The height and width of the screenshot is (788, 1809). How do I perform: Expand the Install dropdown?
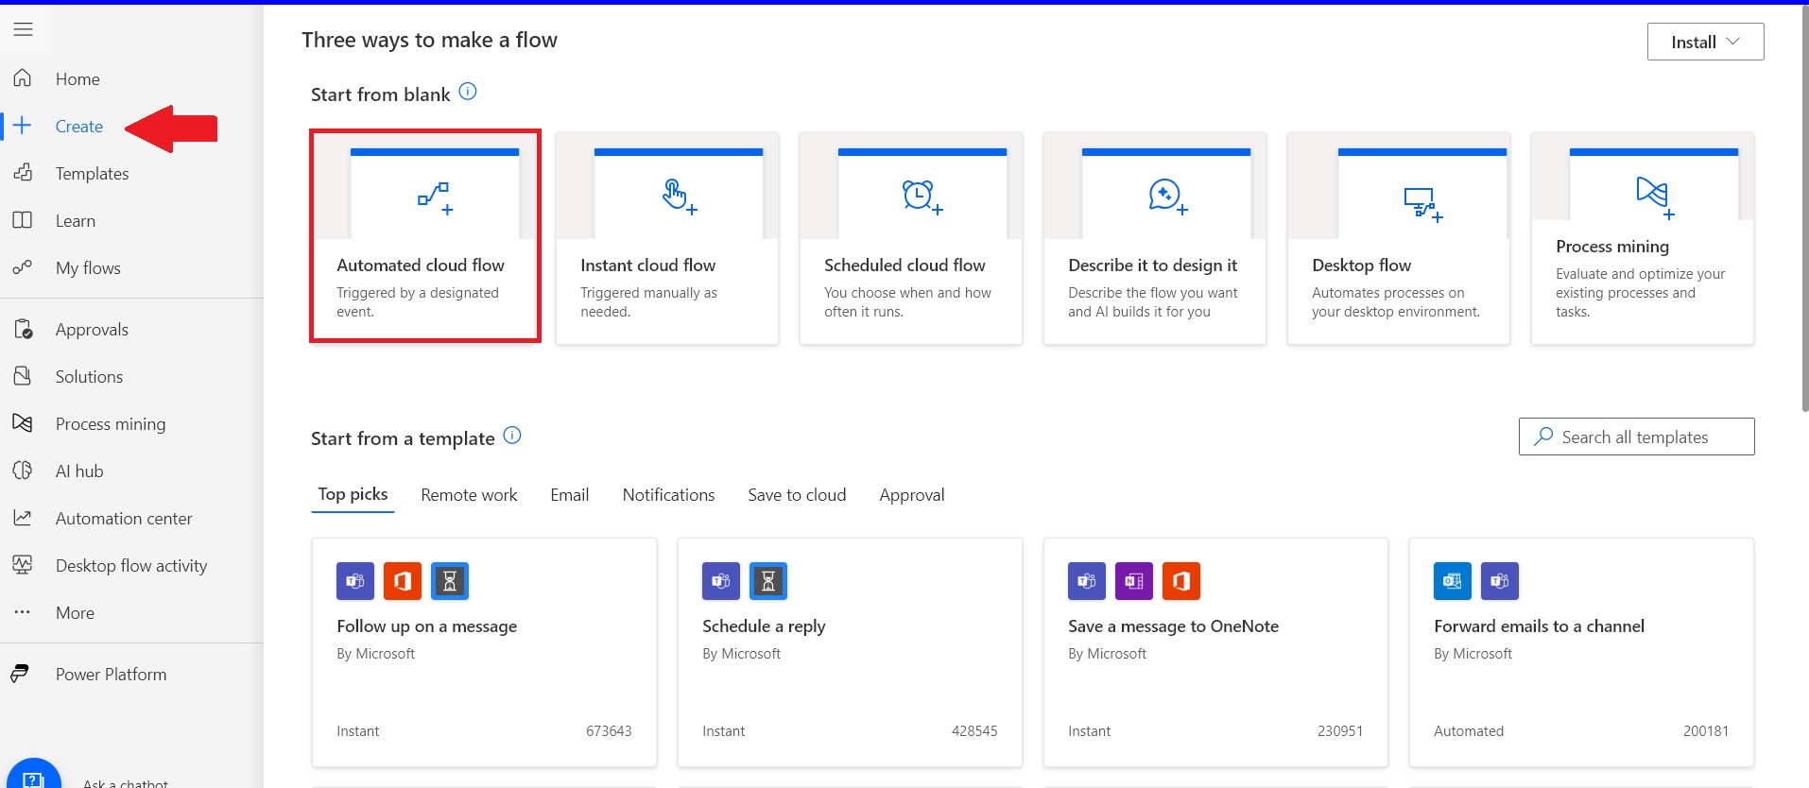point(1704,42)
